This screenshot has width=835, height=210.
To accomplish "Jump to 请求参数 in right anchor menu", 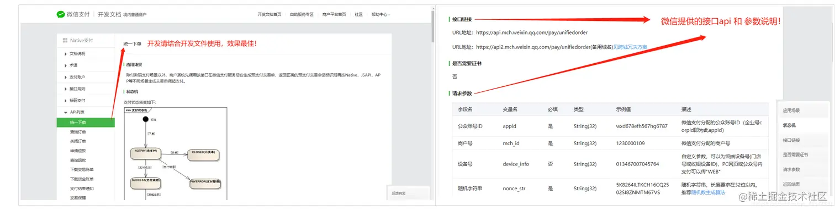I will click(791, 169).
